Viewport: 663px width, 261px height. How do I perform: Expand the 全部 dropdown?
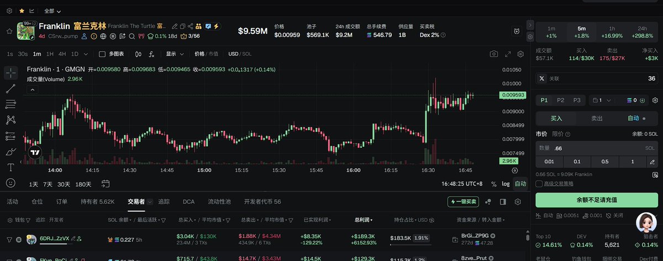(x=52, y=10)
